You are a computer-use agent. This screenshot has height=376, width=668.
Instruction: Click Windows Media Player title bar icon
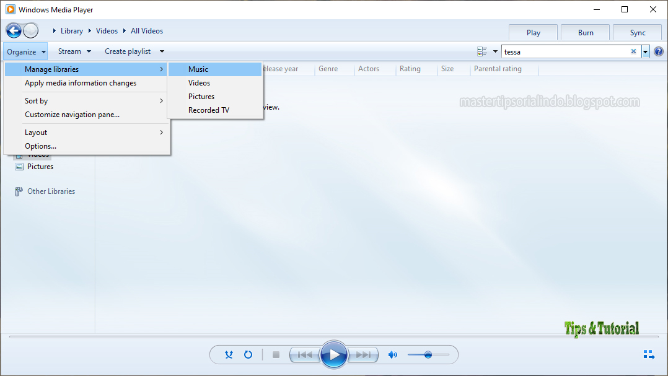(10, 9)
